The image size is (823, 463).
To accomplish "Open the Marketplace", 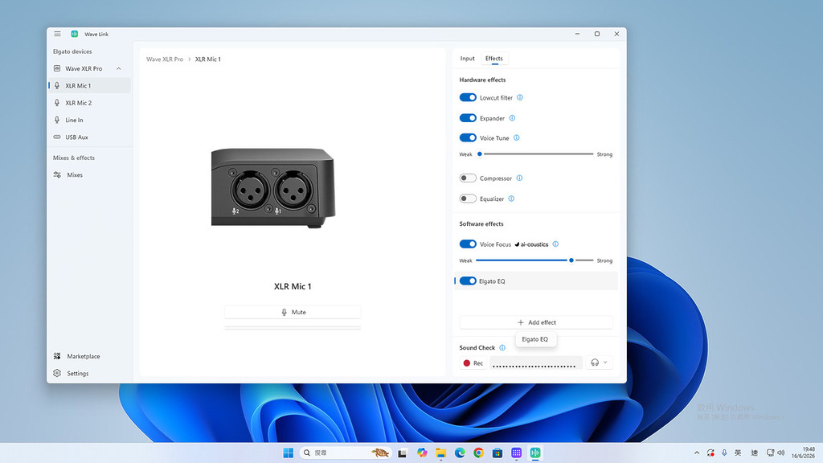I will tap(89, 356).
